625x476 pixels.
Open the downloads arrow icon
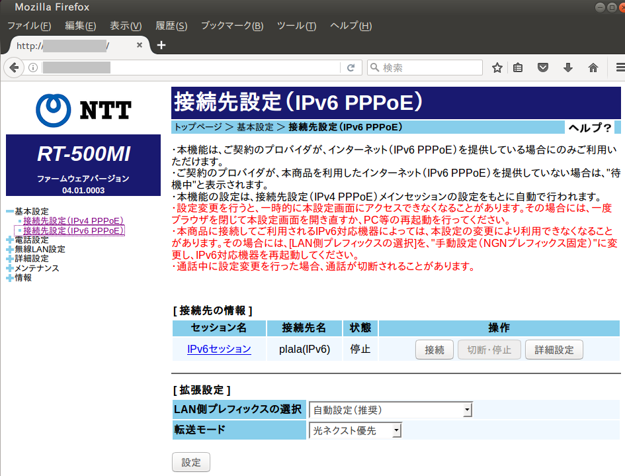tap(568, 68)
